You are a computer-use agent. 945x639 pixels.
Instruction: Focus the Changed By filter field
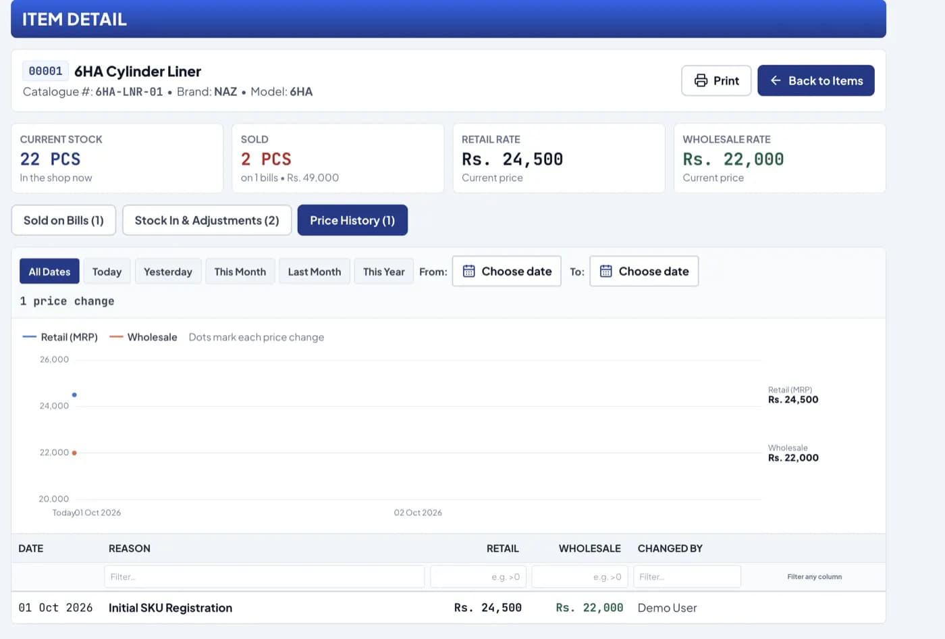click(687, 577)
